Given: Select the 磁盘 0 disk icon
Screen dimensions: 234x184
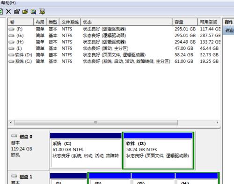Looking at the screenshot, I should pos(15,136).
